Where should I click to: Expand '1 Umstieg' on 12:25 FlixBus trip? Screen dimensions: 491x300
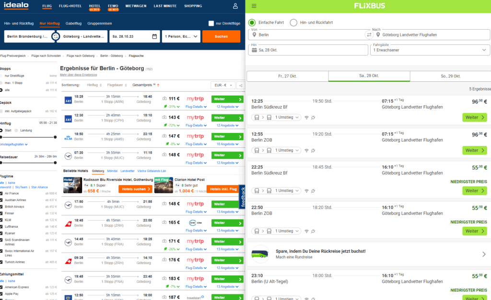276,118
